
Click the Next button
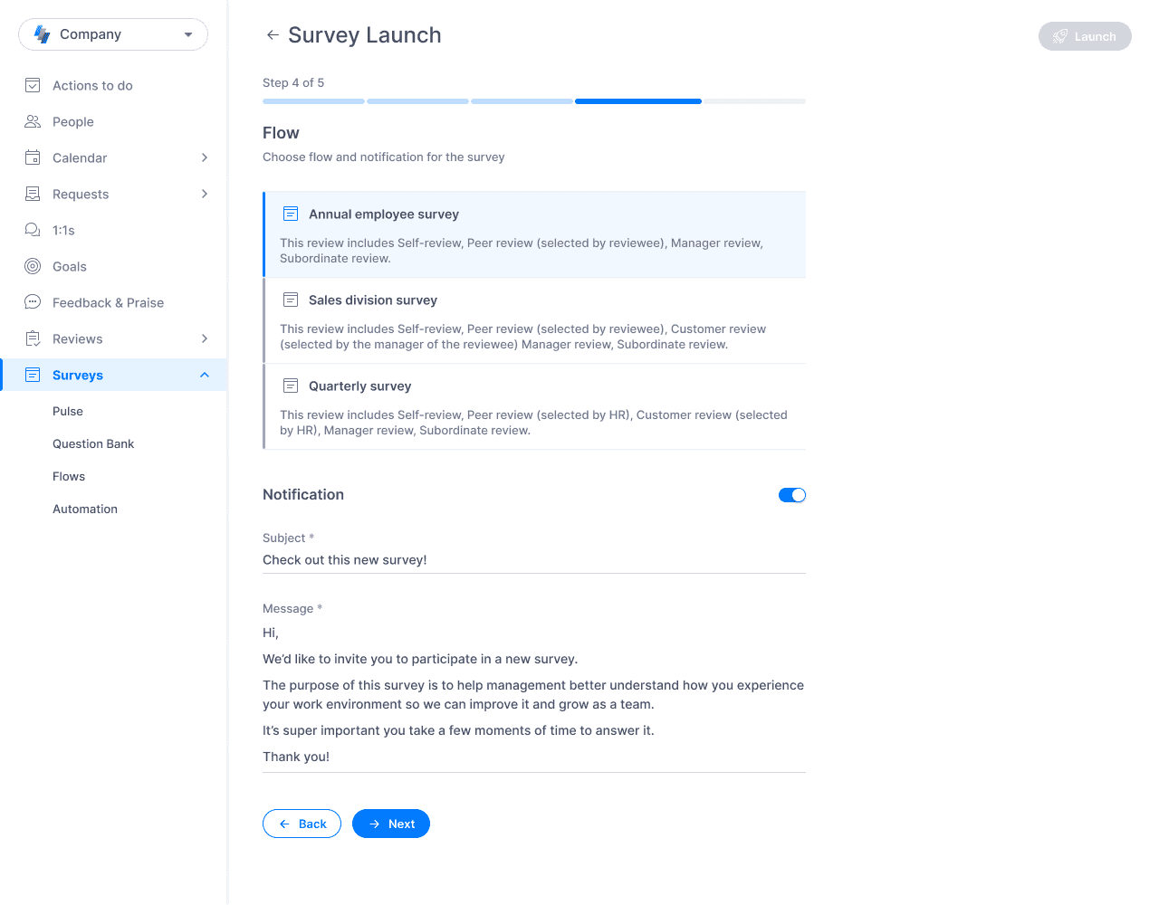[x=391, y=824]
